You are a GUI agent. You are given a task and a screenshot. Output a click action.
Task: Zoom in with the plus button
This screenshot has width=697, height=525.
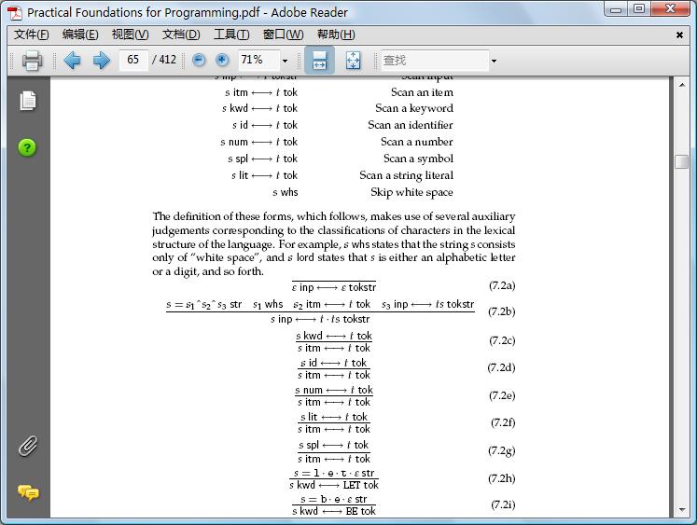point(222,60)
